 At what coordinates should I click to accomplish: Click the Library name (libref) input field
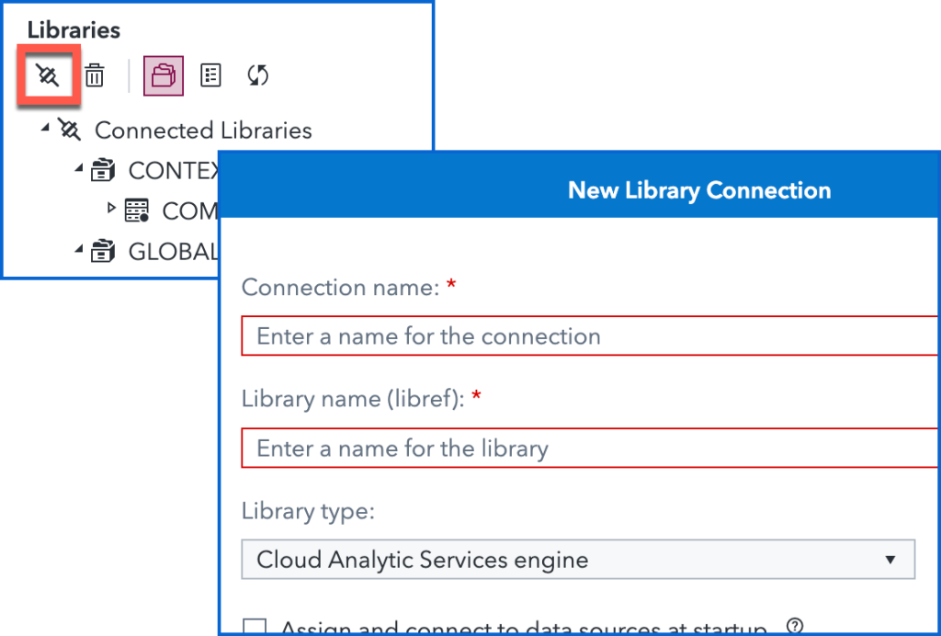click(588, 448)
